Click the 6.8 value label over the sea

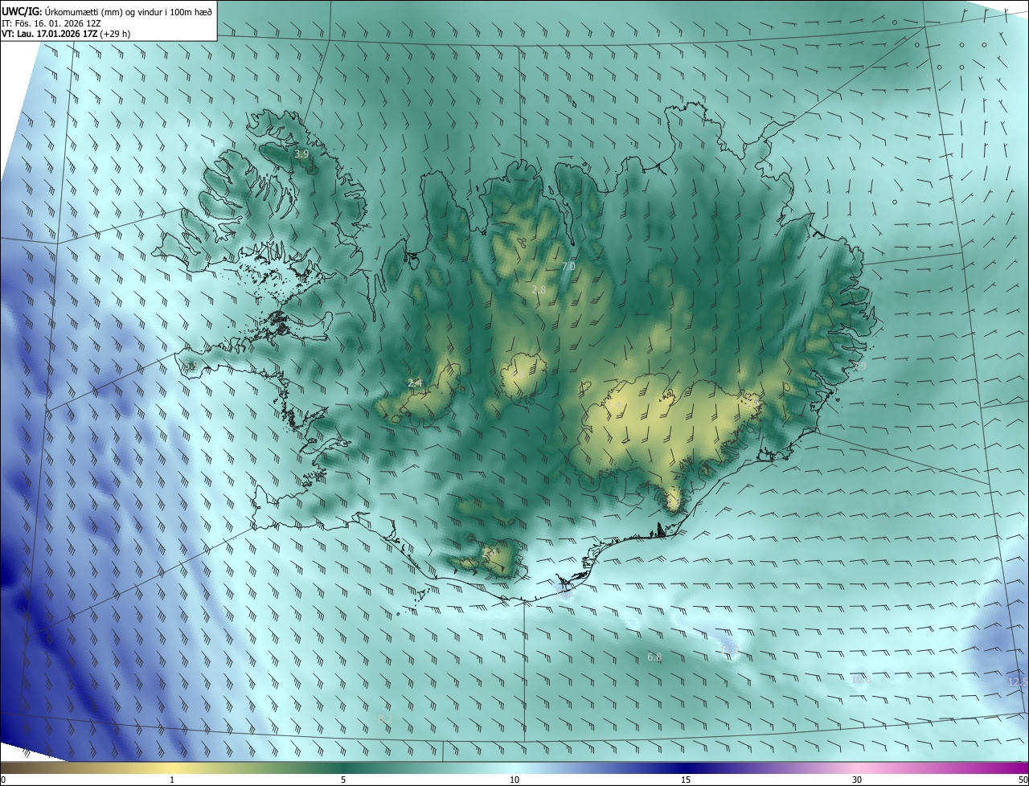coord(654,657)
